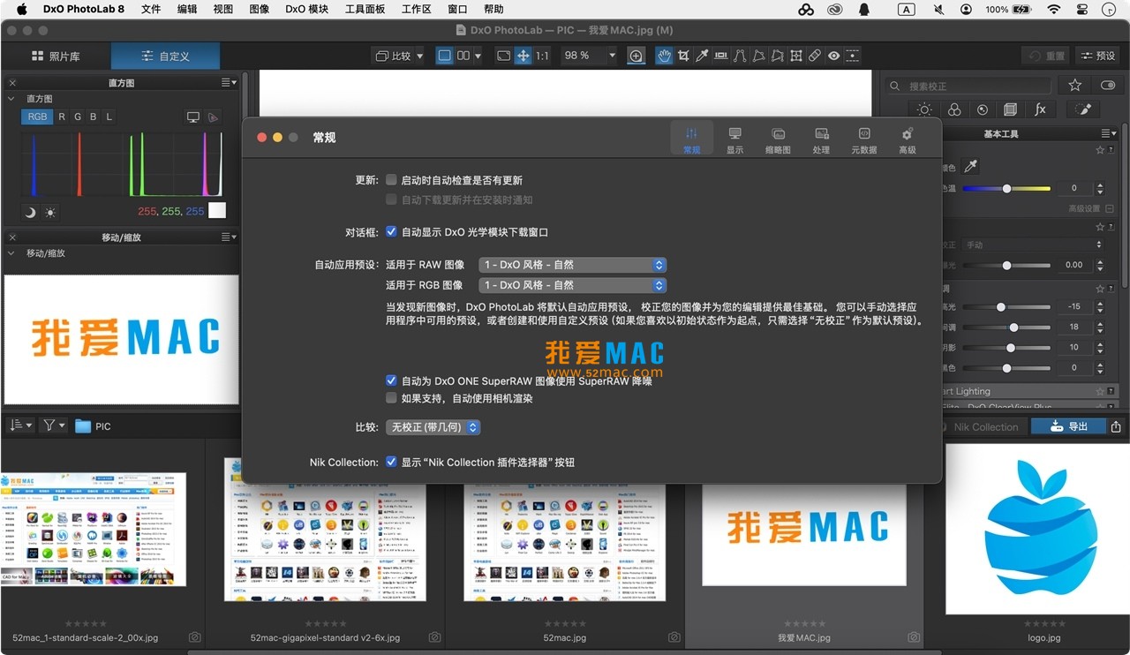Switch to the Thumbnails preferences tab
The height and width of the screenshot is (655, 1130).
(778, 139)
